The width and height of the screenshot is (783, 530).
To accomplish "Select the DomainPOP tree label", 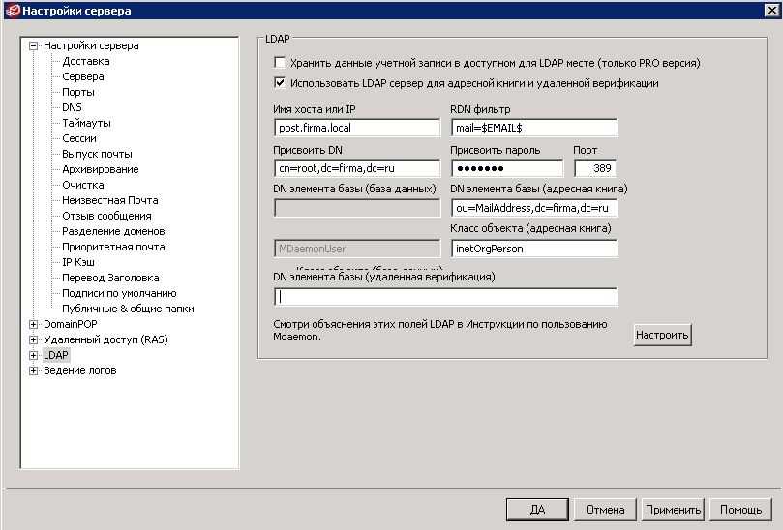I will [70, 324].
